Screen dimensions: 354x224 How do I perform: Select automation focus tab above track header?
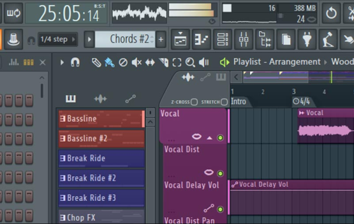tap(205, 77)
